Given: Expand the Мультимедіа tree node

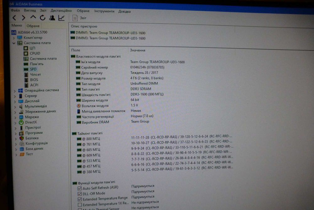Looking at the screenshot, I should tap(15, 107).
